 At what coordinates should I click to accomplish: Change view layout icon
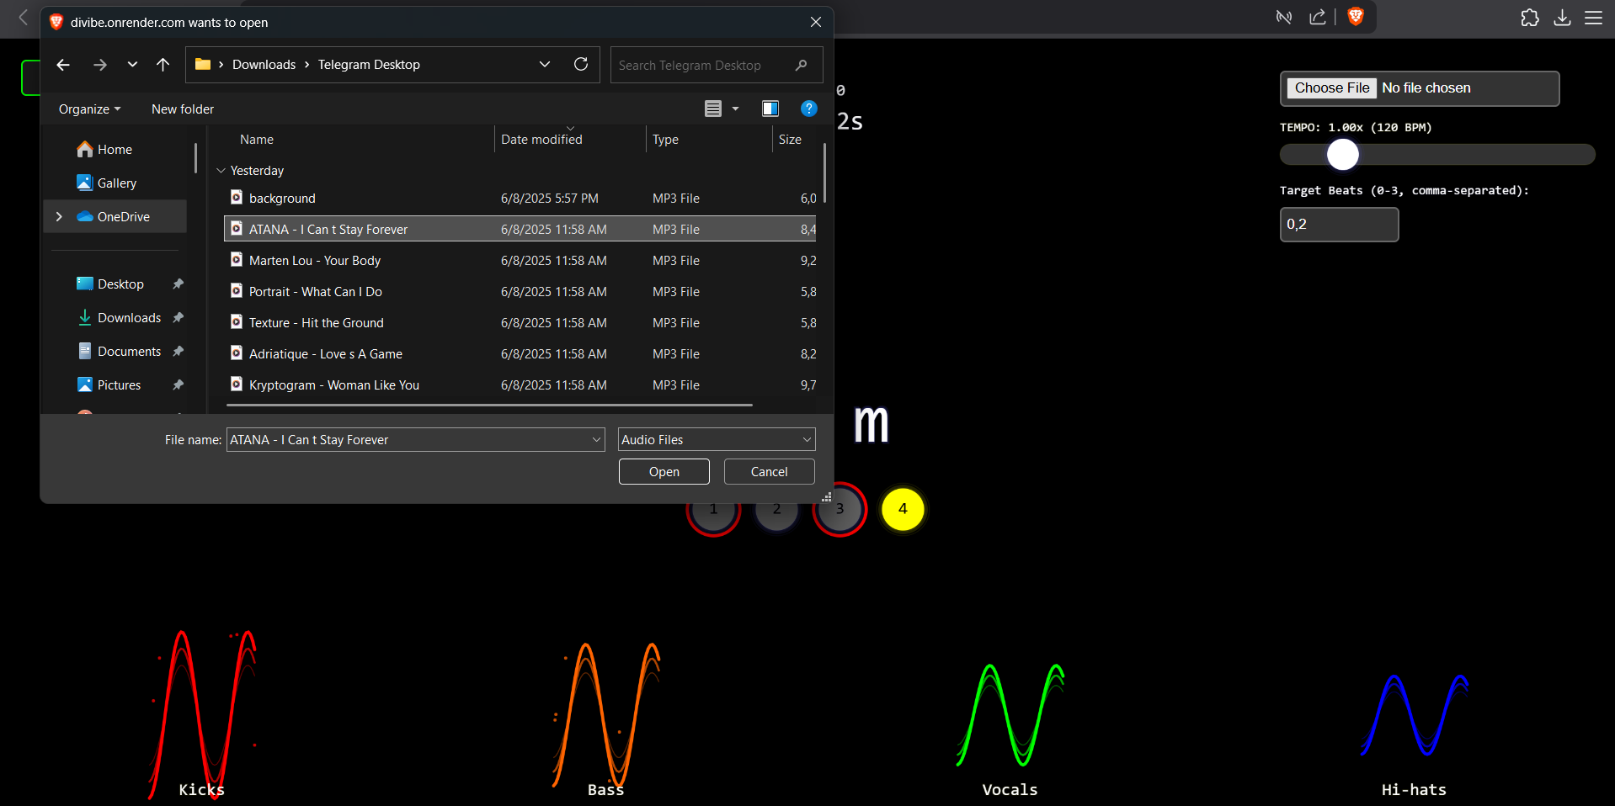(713, 109)
